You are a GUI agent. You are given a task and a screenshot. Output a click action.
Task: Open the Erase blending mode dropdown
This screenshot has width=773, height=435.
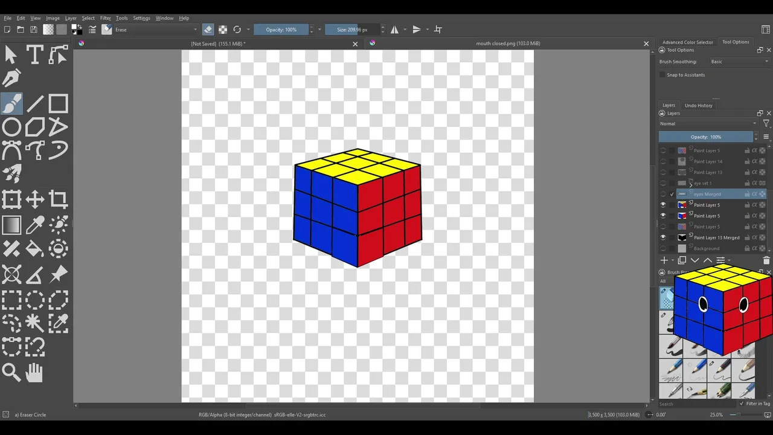pyautogui.click(x=156, y=30)
